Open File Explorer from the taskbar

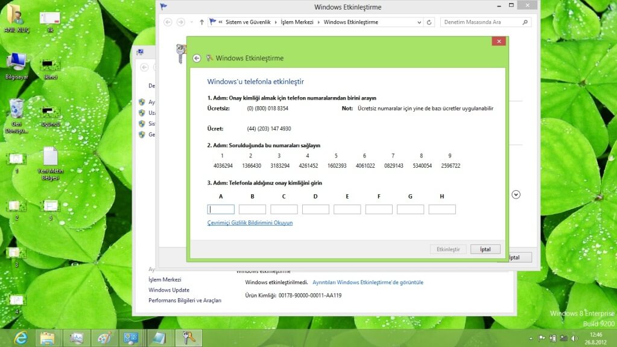point(48,338)
